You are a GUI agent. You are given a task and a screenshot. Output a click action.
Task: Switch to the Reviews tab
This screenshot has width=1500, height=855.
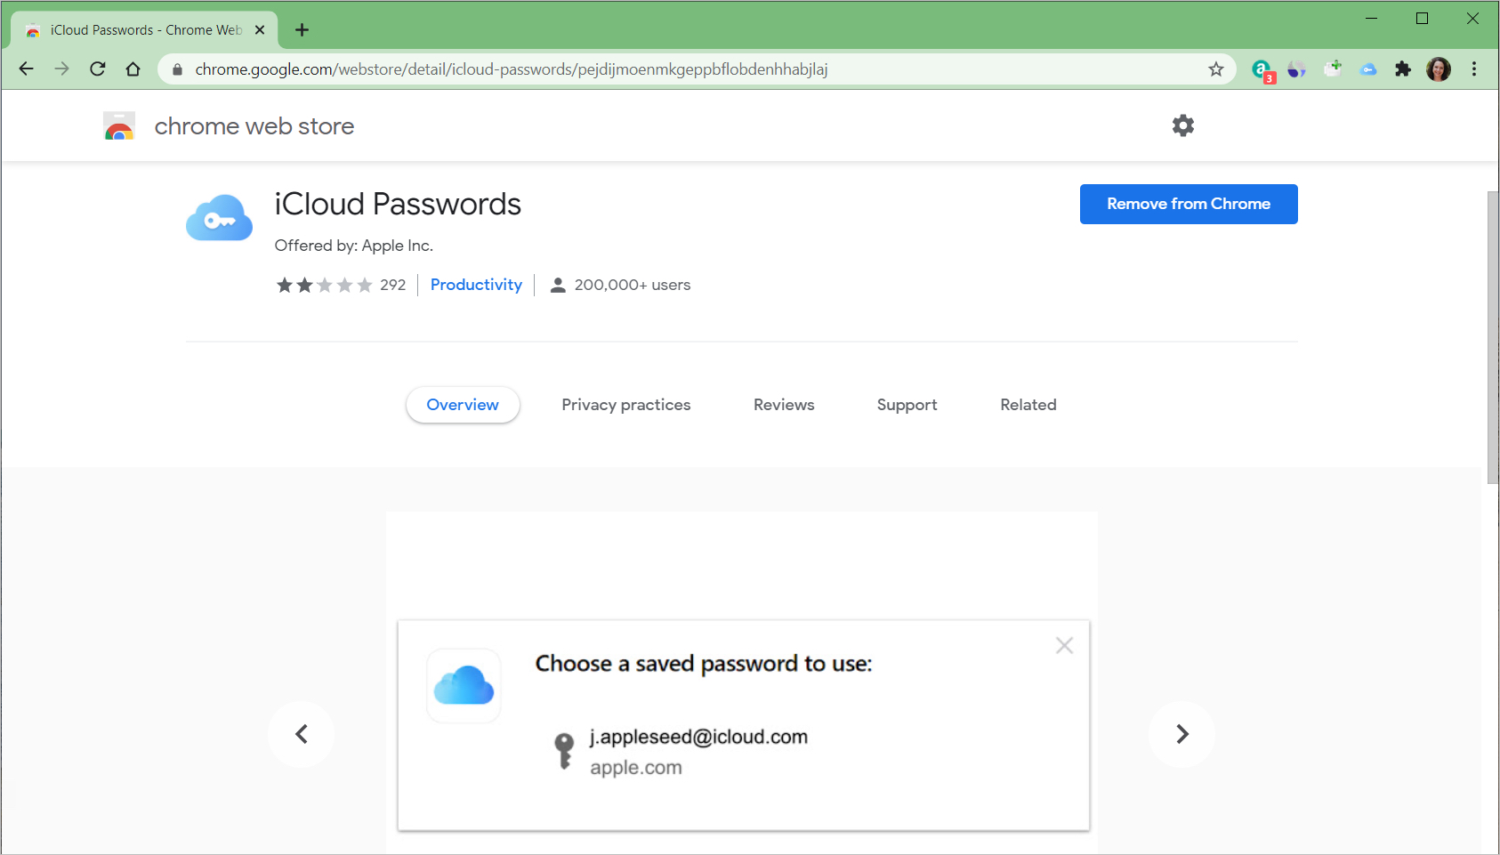click(784, 405)
